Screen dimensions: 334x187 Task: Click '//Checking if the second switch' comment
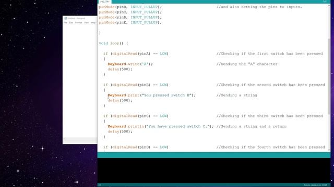tap(271, 85)
